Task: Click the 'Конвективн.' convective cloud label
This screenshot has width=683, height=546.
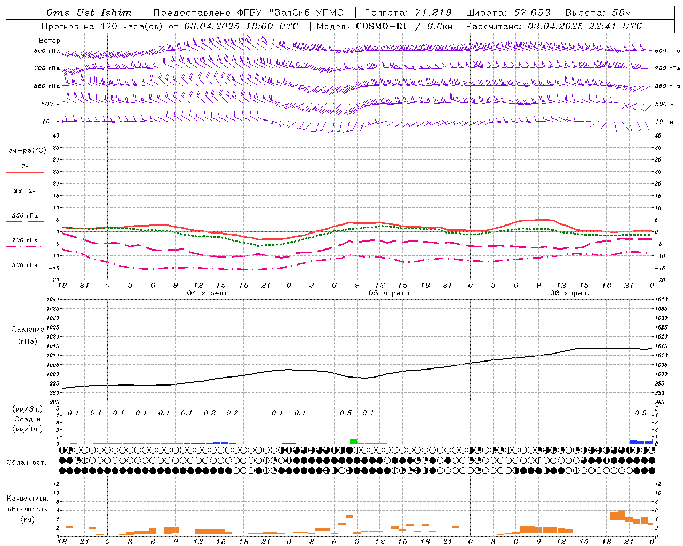Action: click(28, 499)
